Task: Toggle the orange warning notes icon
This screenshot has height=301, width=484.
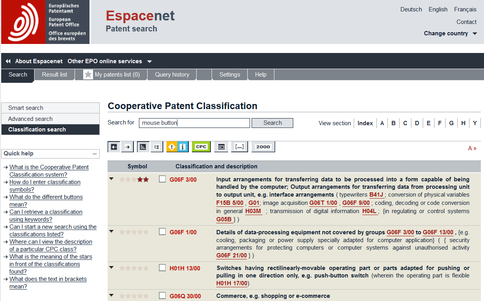Action: (172, 147)
